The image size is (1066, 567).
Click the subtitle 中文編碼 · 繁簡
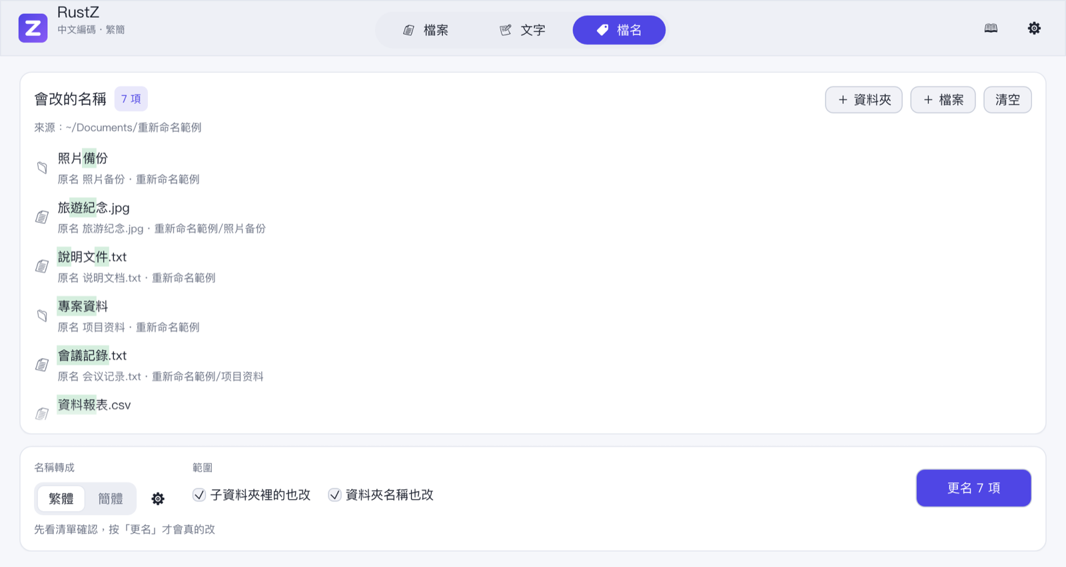coord(91,29)
